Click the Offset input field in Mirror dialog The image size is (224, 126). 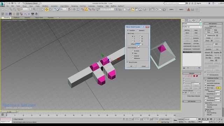(x=138, y=44)
